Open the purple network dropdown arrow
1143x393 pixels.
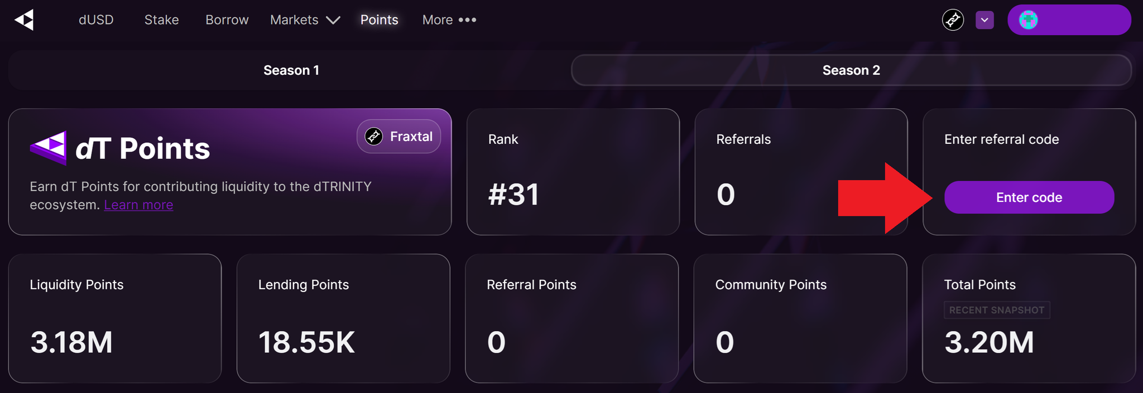click(x=984, y=20)
